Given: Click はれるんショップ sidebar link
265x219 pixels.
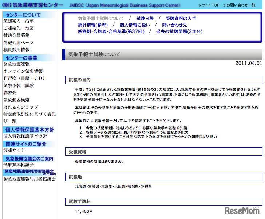Looking at the screenshot, I should (x=21, y=107).
